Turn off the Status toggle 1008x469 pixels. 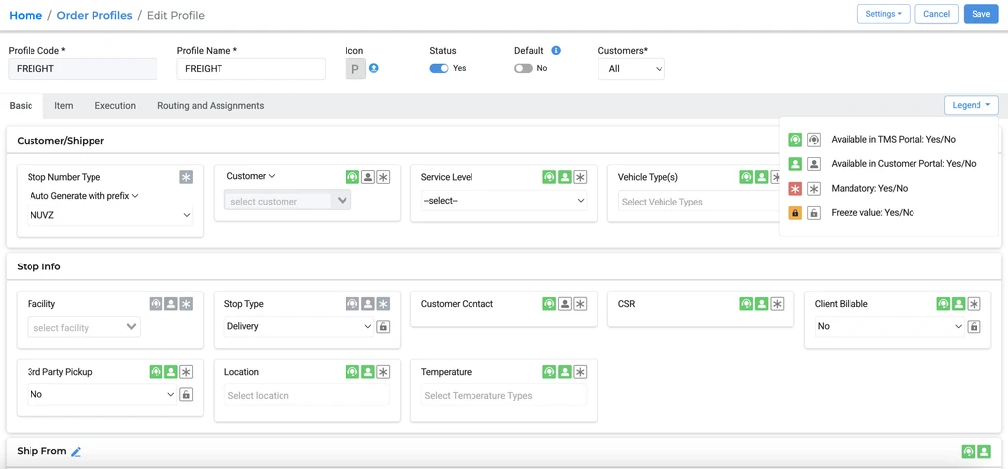tap(439, 69)
